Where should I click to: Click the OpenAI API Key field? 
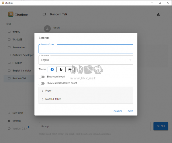point(86,49)
